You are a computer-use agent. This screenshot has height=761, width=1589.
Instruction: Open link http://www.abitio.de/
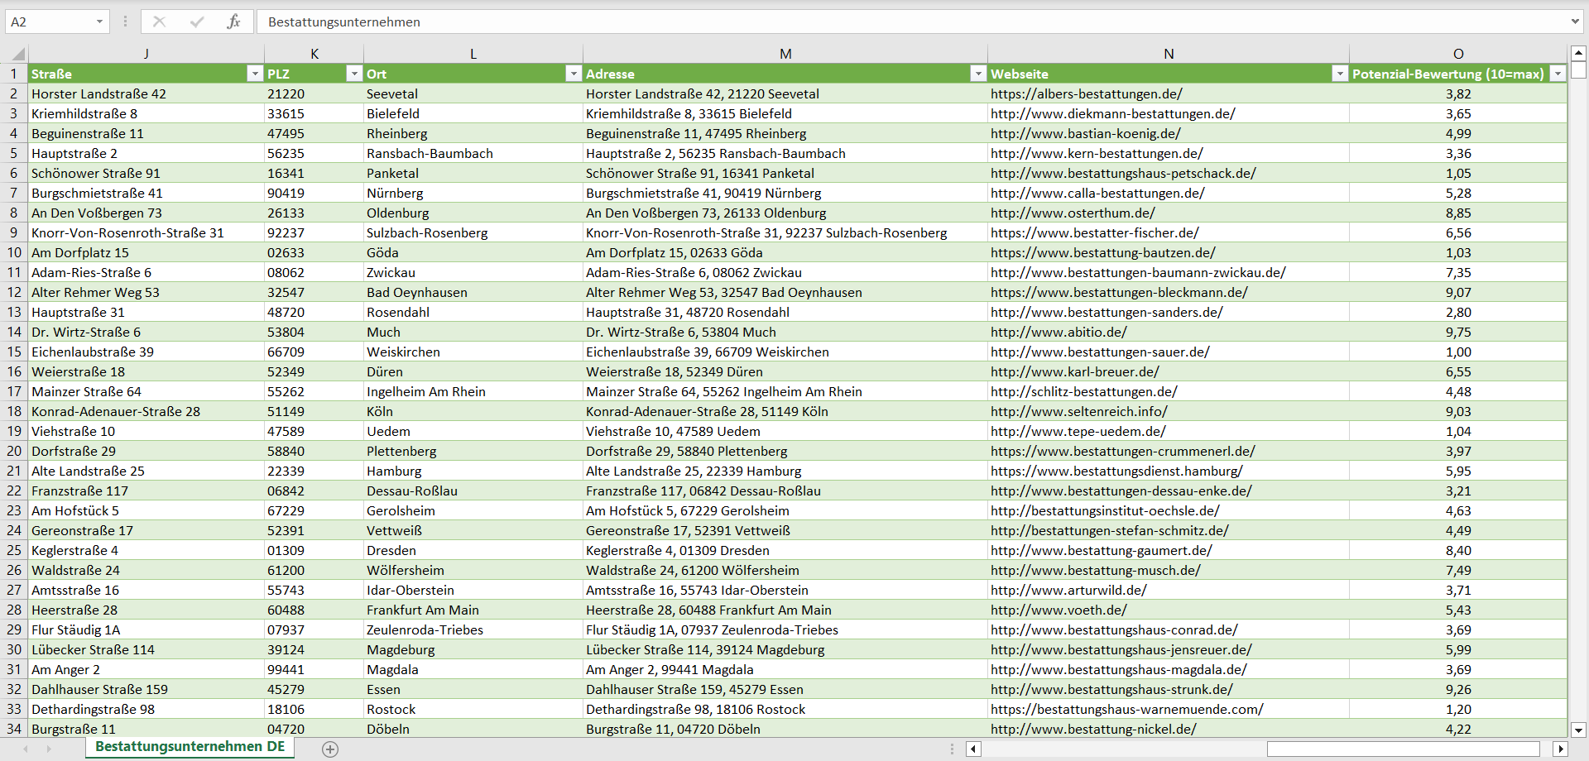click(1059, 332)
